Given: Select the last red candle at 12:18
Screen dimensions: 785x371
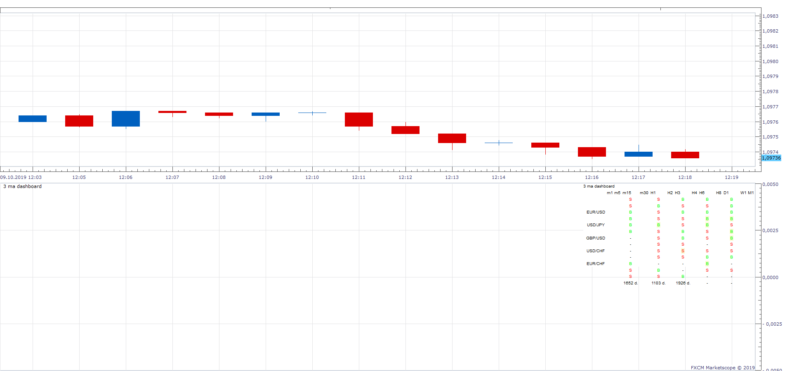Looking at the screenshot, I should 685,155.
